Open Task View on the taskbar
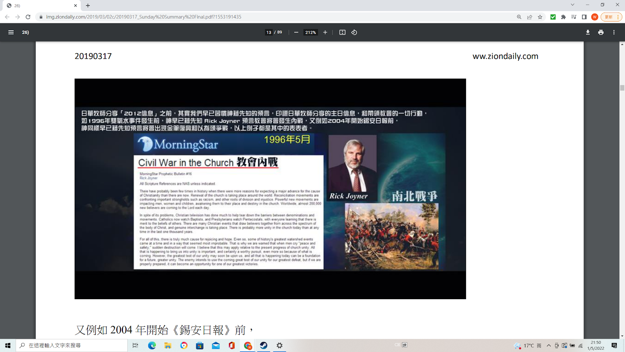The image size is (625, 352). point(135,345)
